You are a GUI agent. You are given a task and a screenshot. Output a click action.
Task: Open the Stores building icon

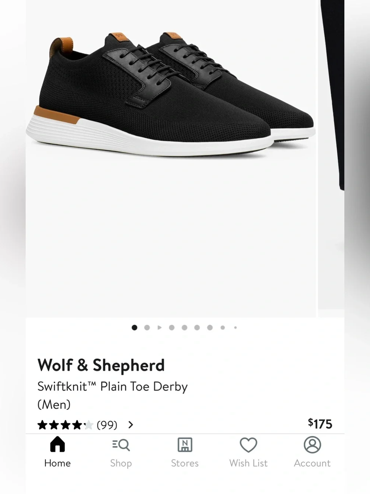(x=185, y=445)
